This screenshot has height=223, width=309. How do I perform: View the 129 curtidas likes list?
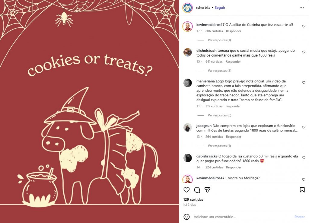193,200
